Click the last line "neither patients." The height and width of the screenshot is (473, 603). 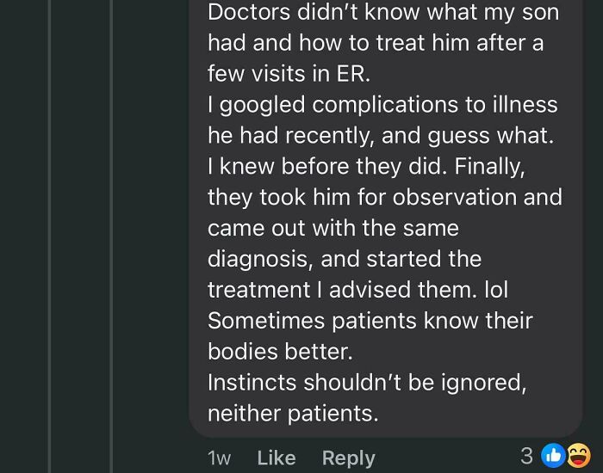(293, 414)
